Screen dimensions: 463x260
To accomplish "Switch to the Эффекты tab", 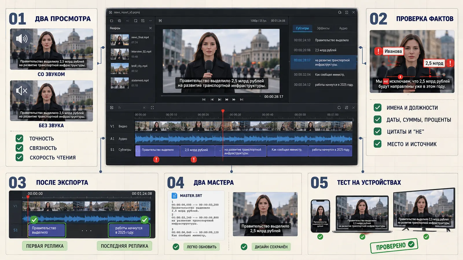I will click(x=323, y=28).
